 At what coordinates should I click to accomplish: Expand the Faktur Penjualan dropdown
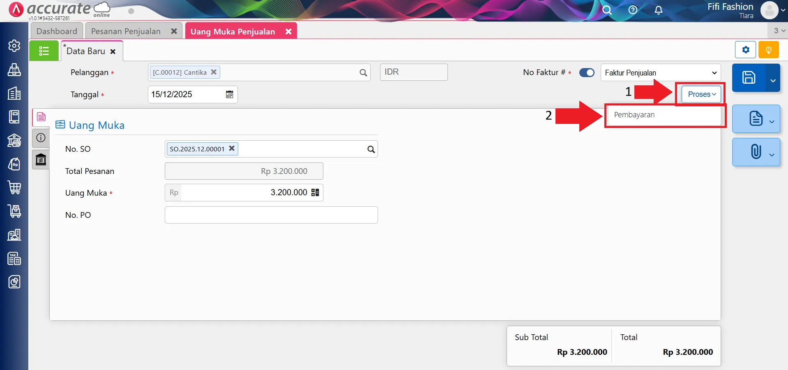660,73
